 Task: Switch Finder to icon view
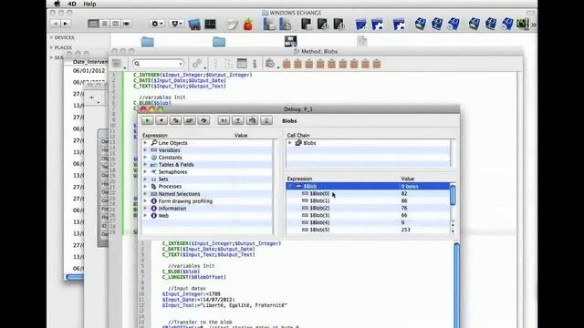(x=93, y=24)
